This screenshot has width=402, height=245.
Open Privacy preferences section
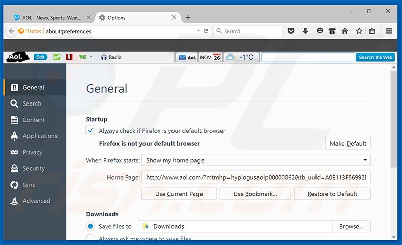point(35,152)
